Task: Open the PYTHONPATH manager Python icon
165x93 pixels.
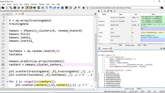Action: tap(79, 8)
